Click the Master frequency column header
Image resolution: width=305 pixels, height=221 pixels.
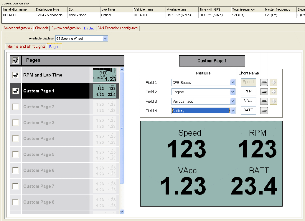pos(280,9)
